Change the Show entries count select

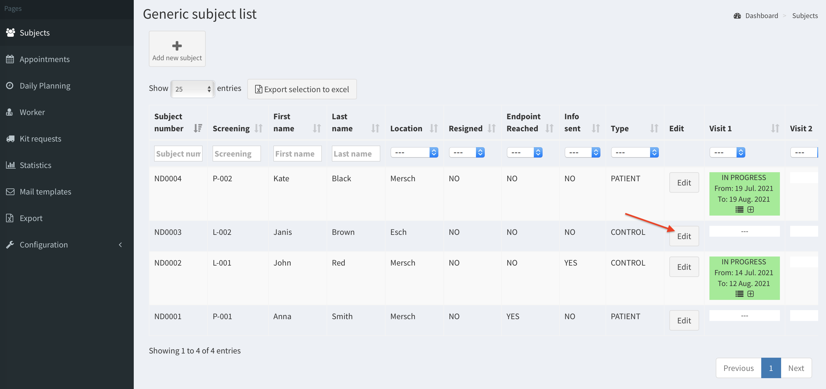pyautogui.click(x=192, y=89)
